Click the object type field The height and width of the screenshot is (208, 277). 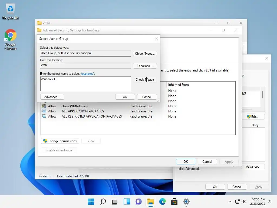point(85,53)
